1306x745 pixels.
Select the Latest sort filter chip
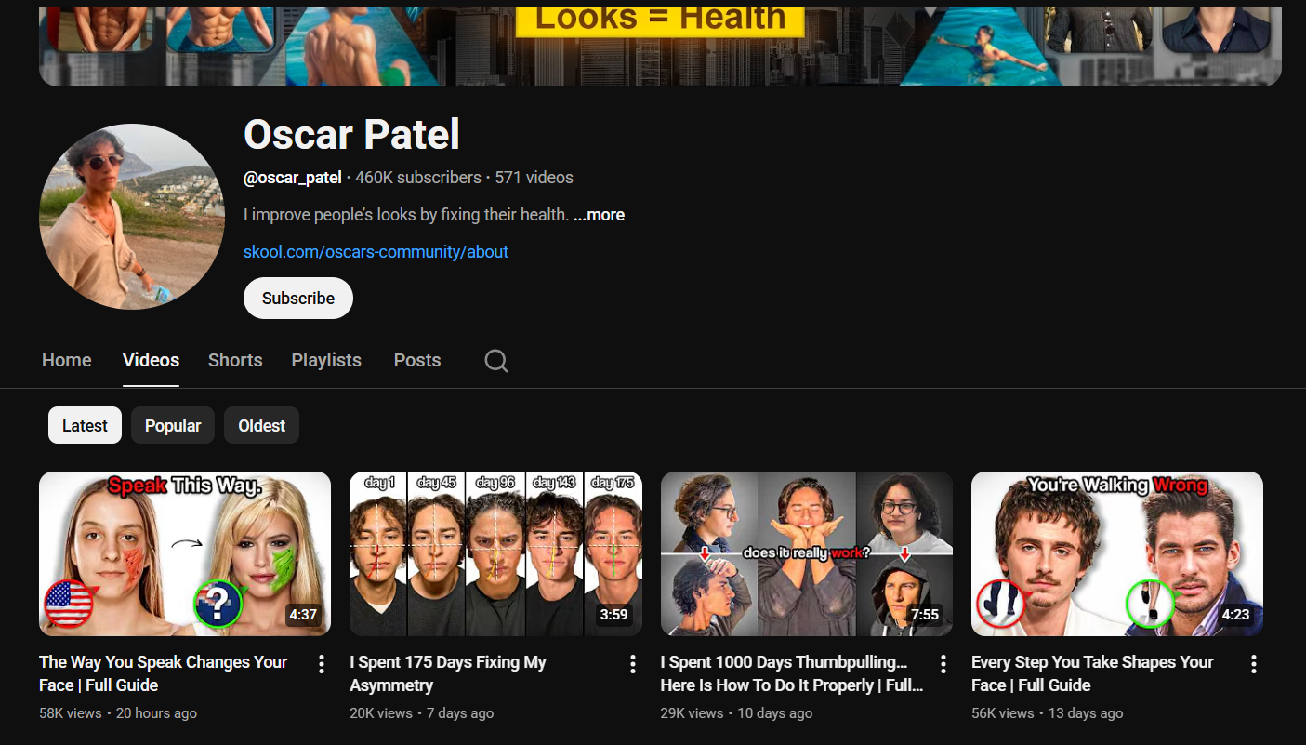click(85, 426)
